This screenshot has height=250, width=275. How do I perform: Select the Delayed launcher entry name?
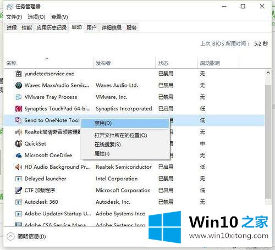click(45, 179)
